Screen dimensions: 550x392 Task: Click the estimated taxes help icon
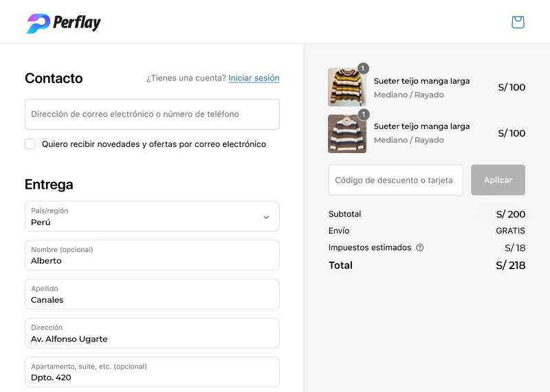coord(420,248)
